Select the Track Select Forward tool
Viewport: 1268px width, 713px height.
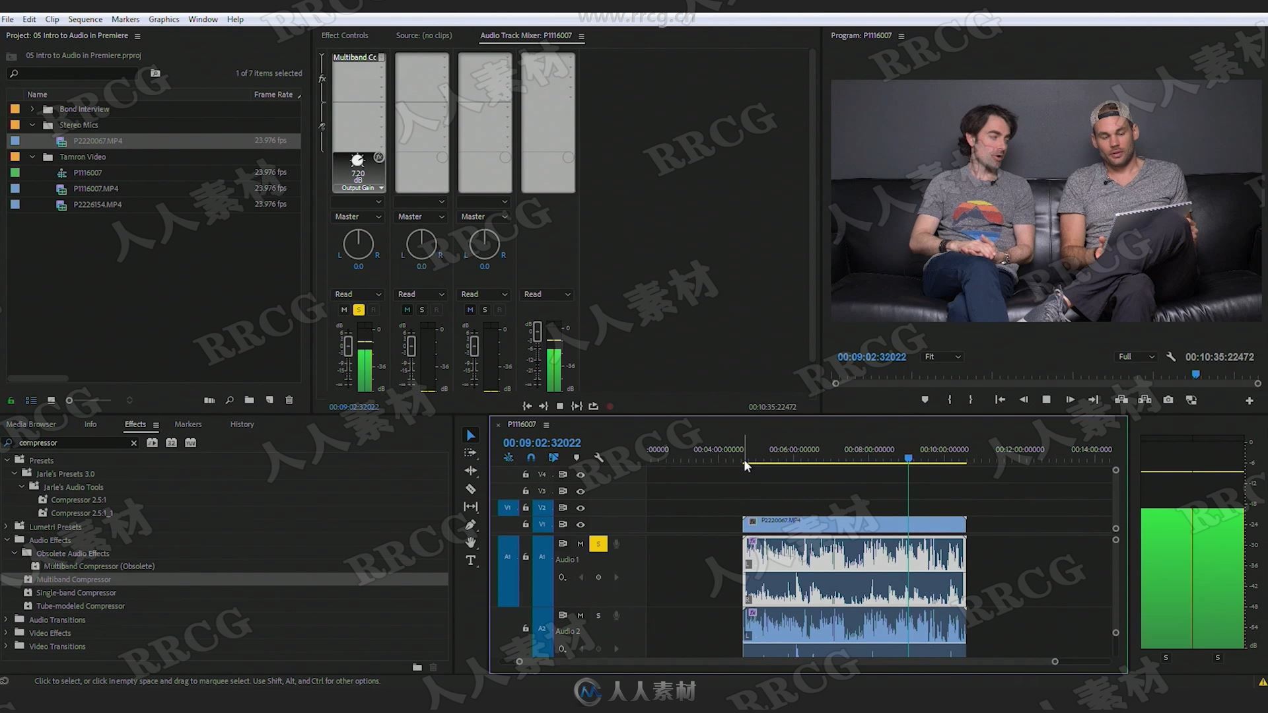point(470,453)
